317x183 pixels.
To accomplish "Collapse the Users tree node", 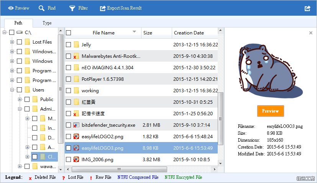I will coord(12,90).
